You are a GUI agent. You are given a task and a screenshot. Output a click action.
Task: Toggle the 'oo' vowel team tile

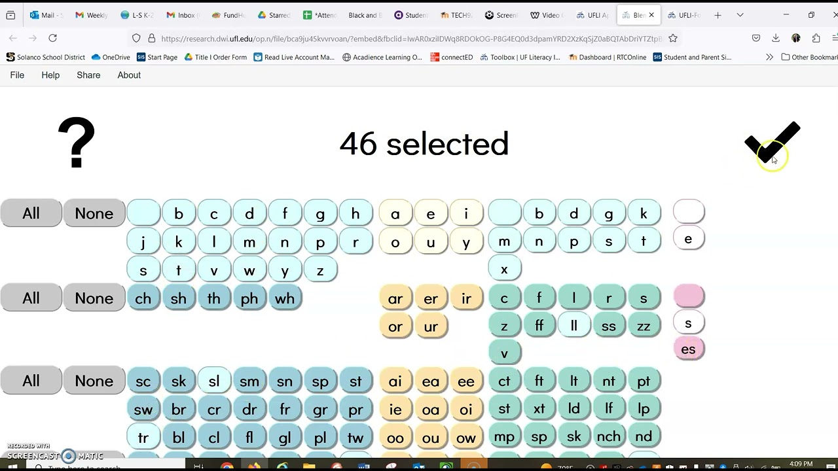[395, 438]
